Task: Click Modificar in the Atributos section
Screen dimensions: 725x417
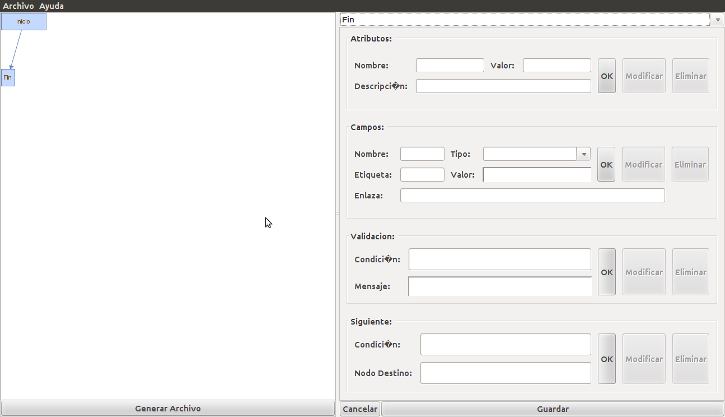Action: (x=644, y=76)
